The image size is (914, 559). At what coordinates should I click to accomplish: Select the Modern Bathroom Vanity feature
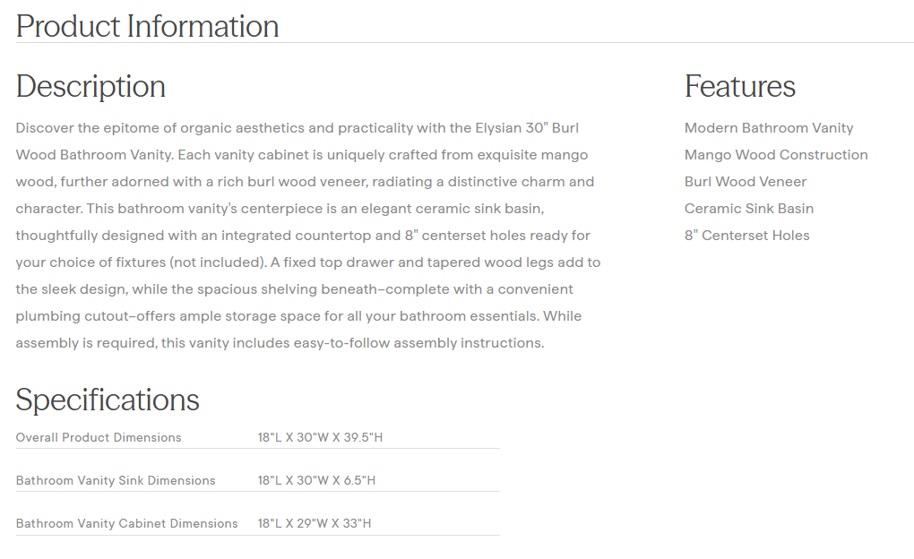click(768, 128)
